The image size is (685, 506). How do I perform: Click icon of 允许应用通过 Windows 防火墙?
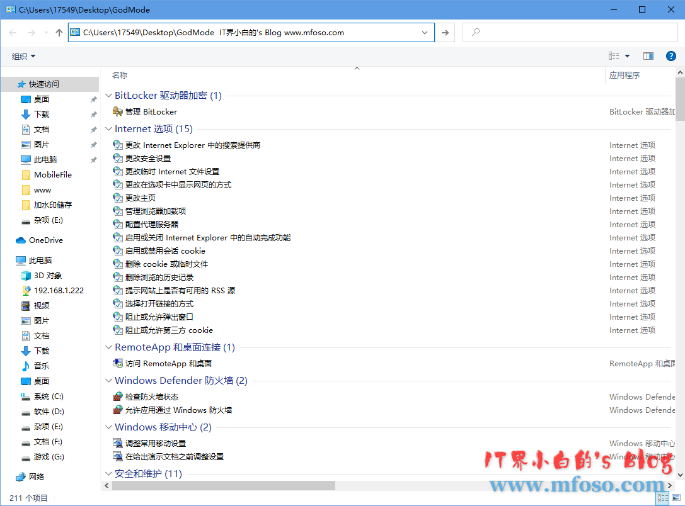[x=117, y=410]
